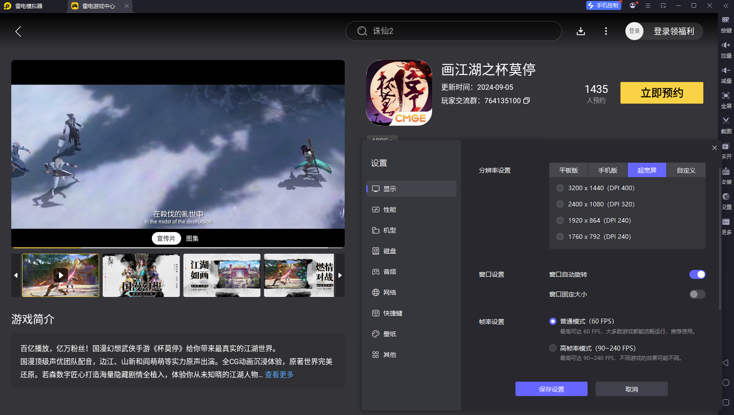Open 机型 settings section

coord(411,230)
